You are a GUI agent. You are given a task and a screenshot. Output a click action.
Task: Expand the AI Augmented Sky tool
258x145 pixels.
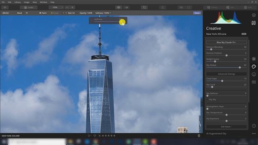click(x=216, y=133)
